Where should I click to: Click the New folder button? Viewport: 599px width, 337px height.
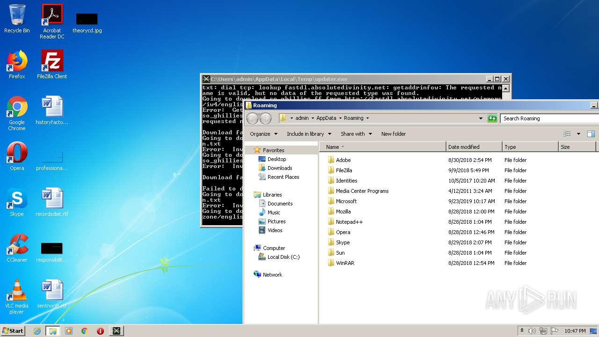[394, 134]
